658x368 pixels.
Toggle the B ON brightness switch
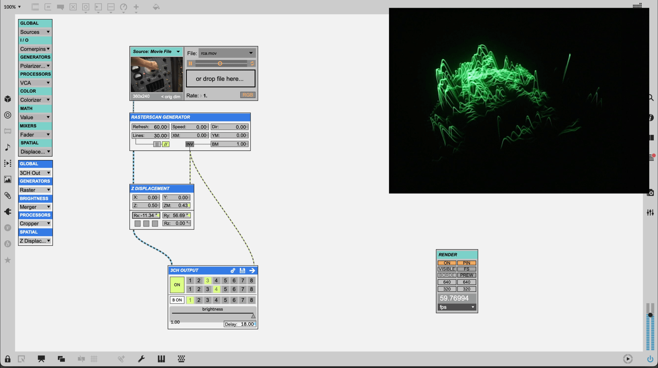177,300
